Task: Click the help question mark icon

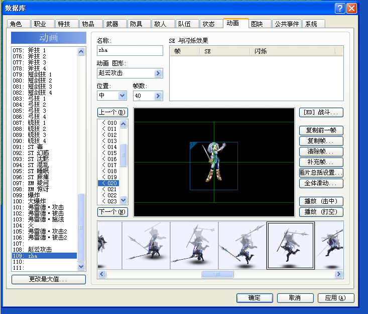Action: click(339, 9)
